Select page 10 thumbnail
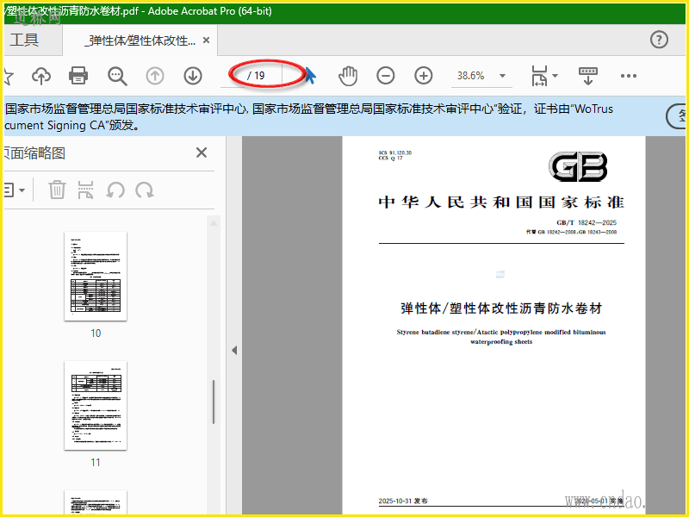 coord(96,276)
